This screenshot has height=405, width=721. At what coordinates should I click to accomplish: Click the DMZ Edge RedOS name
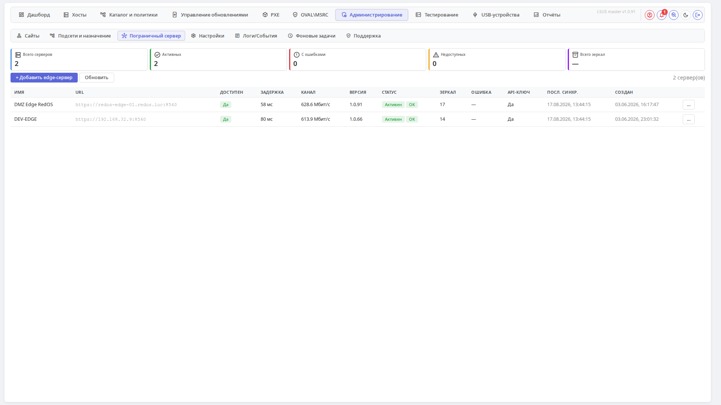point(33,105)
